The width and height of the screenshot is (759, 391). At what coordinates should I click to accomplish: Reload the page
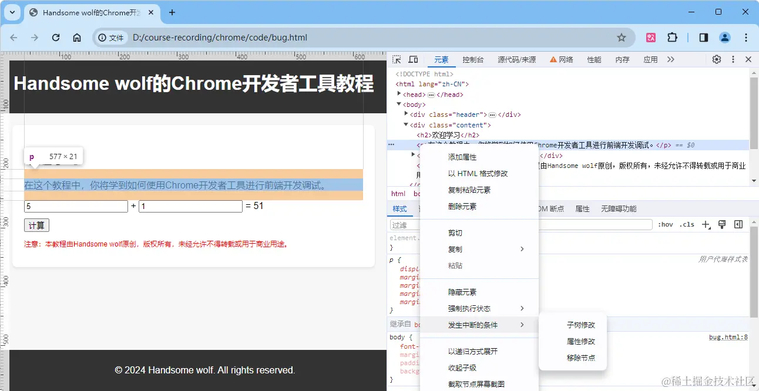point(56,38)
